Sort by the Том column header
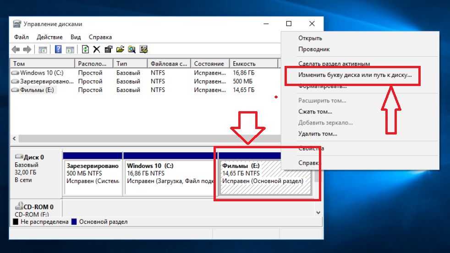The width and height of the screenshot is (450, 253). pos(43,64)
